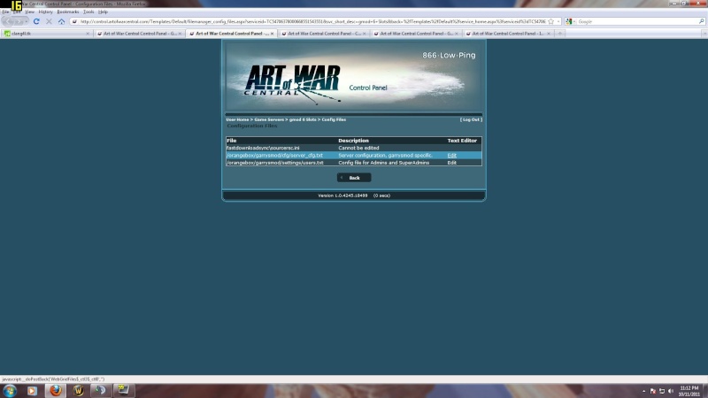Go to the gmod 6 Slots breadcrumb

coord(303,119)
